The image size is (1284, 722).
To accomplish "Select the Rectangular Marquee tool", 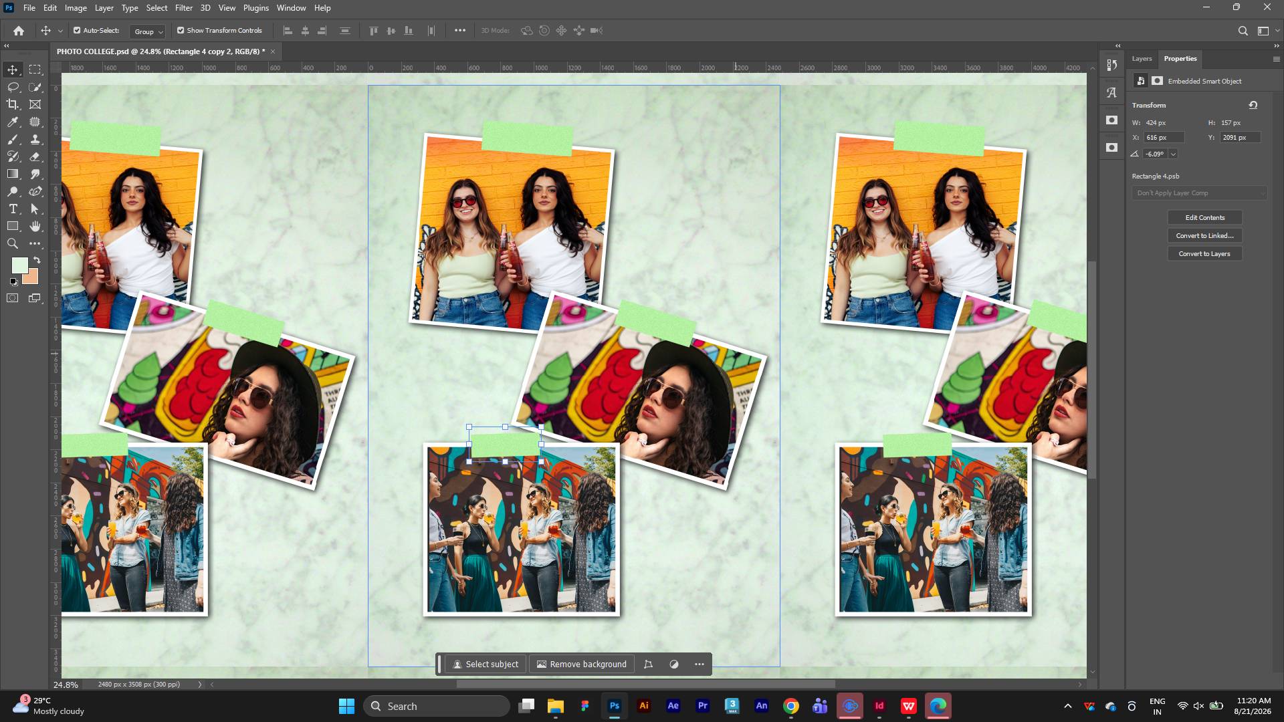I will click(35, 70).
